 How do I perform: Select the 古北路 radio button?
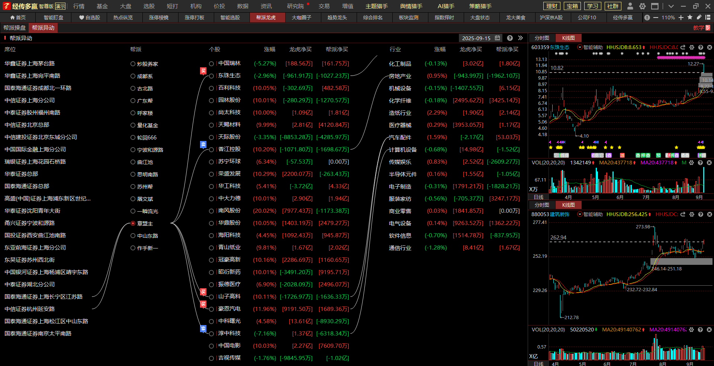pos(133,88)
